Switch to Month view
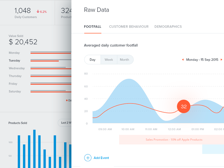Screen dimensions: 224x168 point(125,60)
